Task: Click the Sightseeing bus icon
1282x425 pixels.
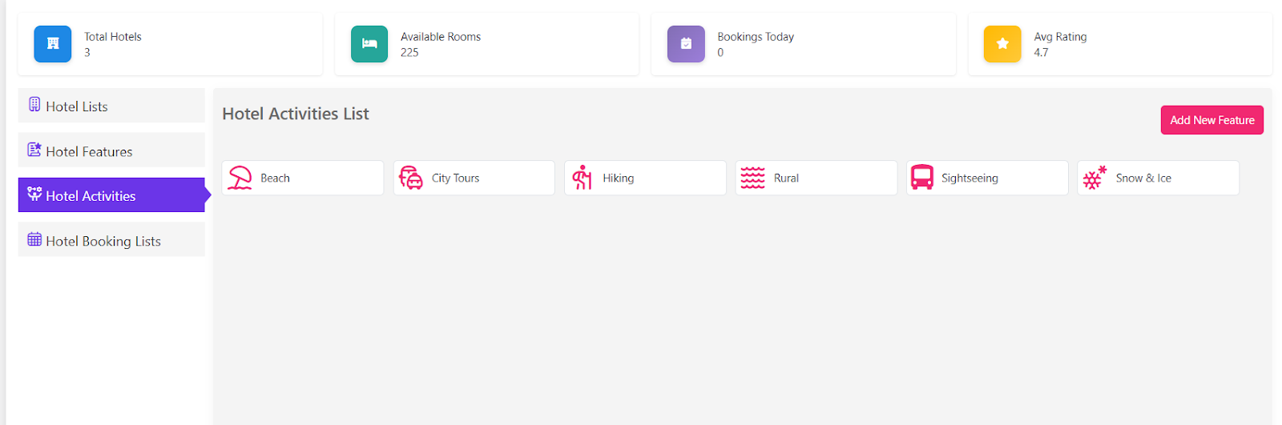Action: pyautogui.click(x=922, y=178)
